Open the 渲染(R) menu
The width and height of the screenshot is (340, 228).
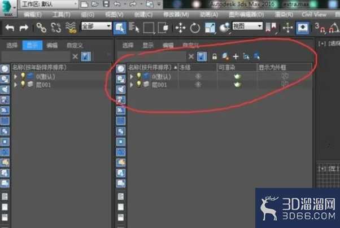click(284, 15)
